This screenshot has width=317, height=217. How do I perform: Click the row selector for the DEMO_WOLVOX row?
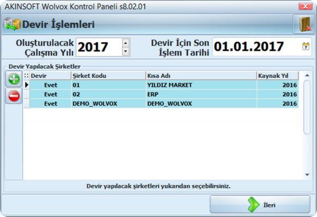pos(26,104)
